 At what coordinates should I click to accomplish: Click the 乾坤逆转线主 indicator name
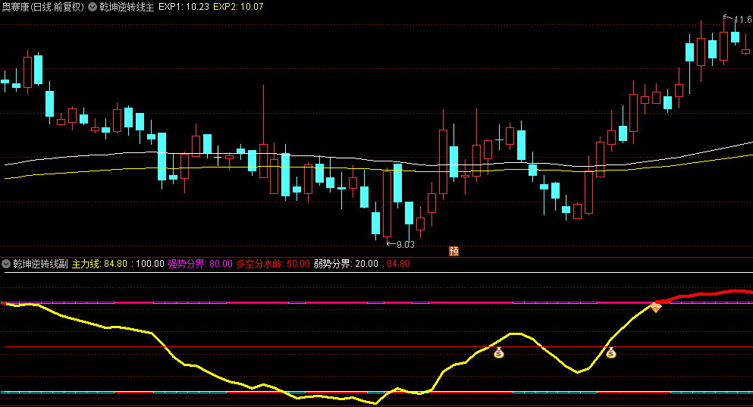127,7
